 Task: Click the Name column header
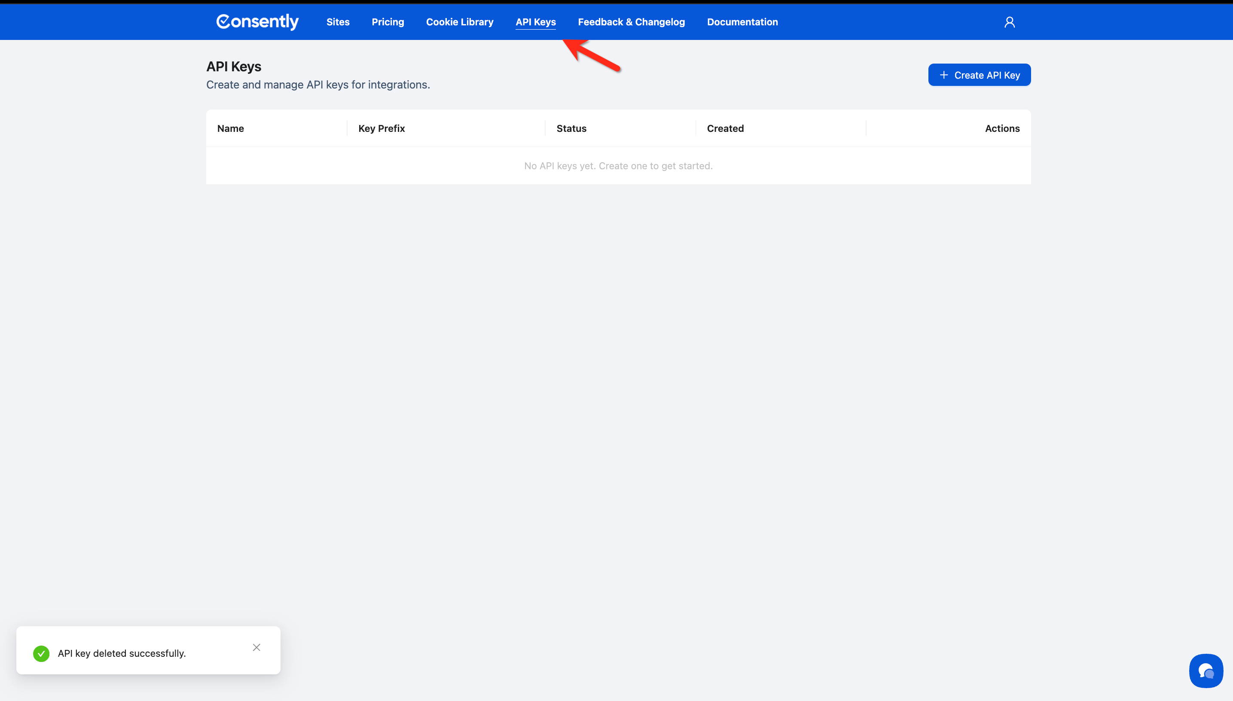point(230,128)
